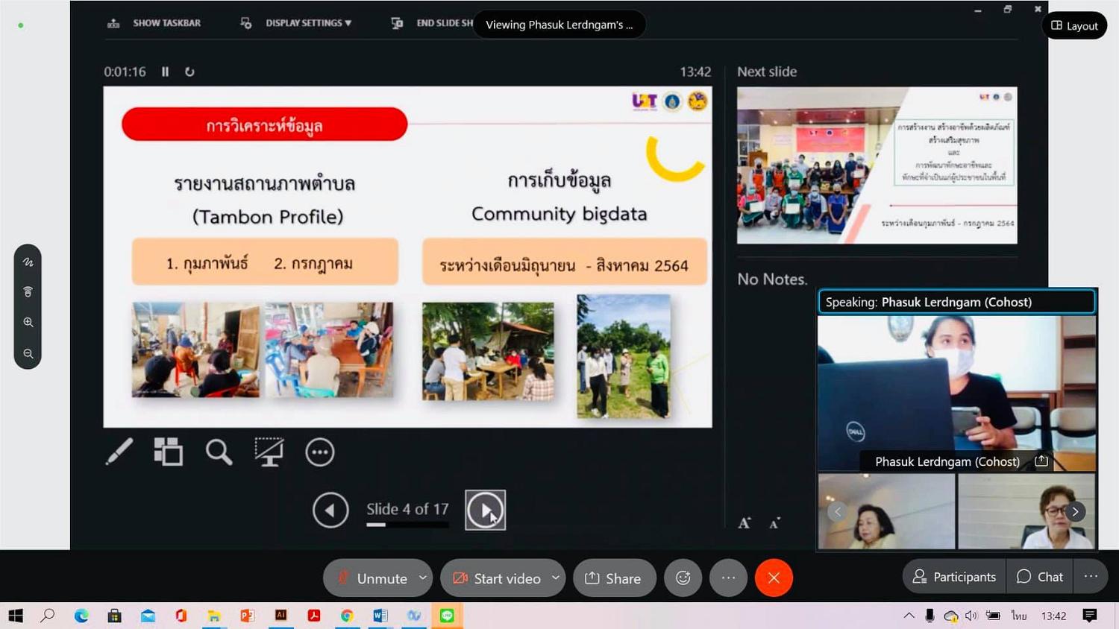Advance to the next slide arrow
Viewport: 1119px width, 629px height.
coord(485,511)
